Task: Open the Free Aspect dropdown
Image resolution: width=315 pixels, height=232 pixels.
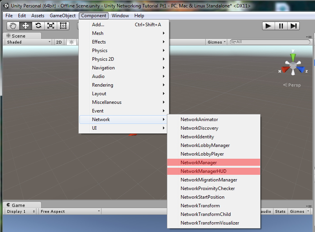Action: pos(70,212)
